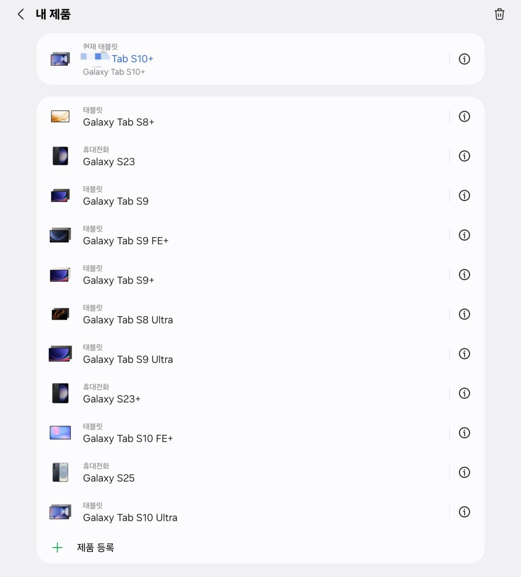View info icon for Galaxy Tab S8 Ultra

[x=464, y=314]
